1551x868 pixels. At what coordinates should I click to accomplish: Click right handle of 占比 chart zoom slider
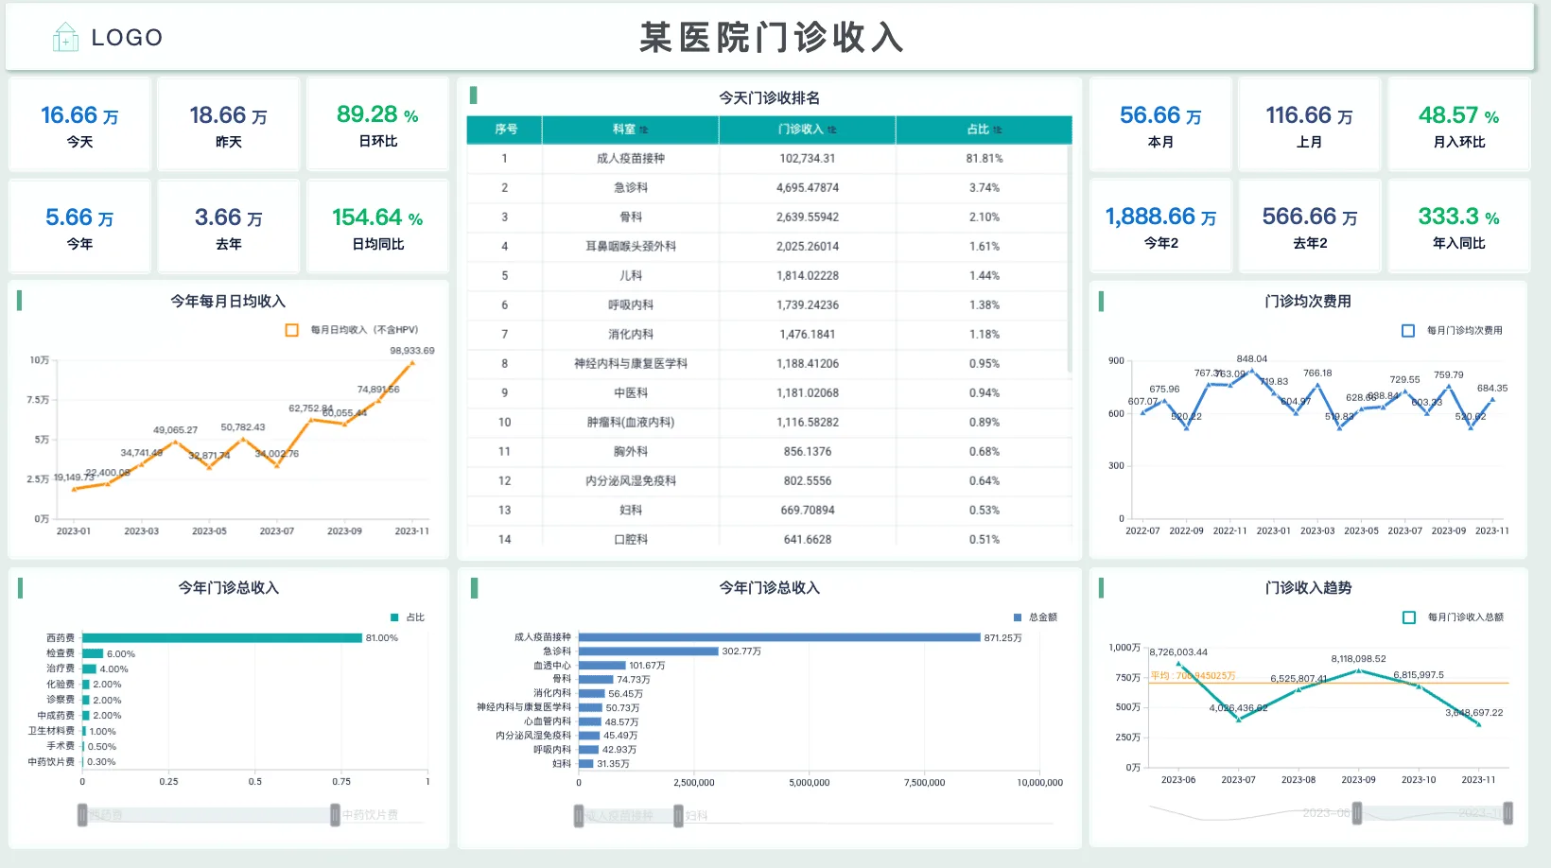335,814
